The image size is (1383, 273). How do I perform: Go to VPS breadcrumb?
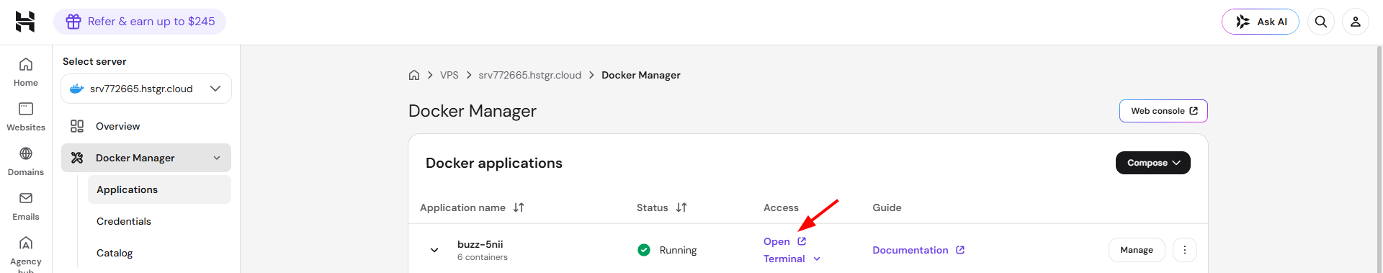pyautogui.click(x=449, y=75)
